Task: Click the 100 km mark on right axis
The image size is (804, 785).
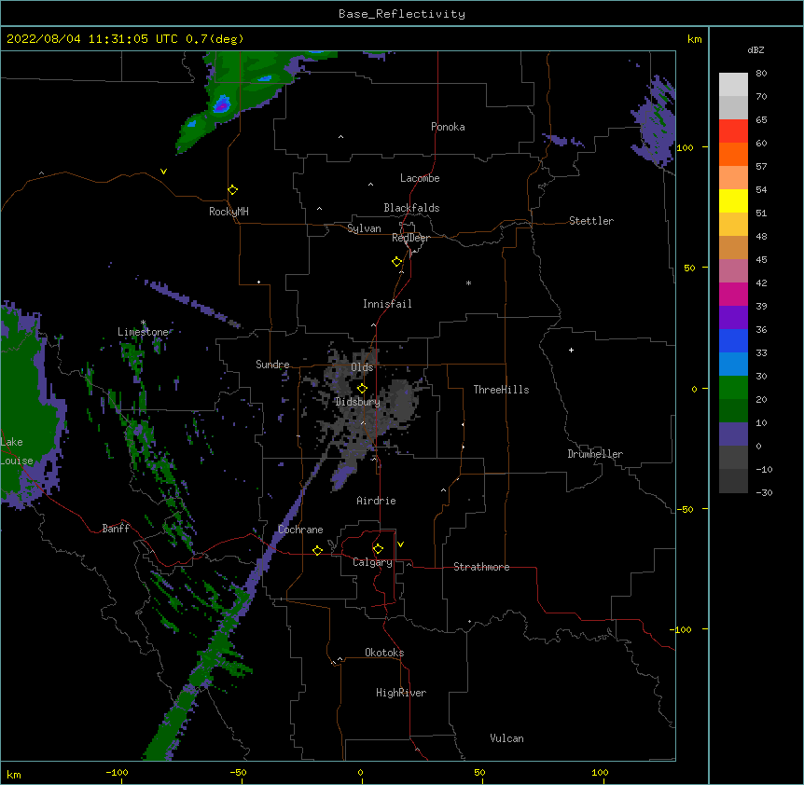Action: point(685,147)
